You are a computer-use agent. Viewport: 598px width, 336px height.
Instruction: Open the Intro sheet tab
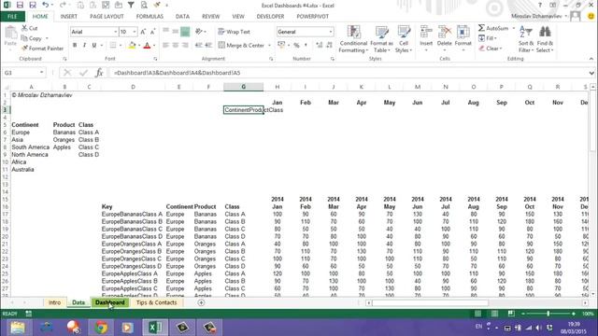pos(54,302)
